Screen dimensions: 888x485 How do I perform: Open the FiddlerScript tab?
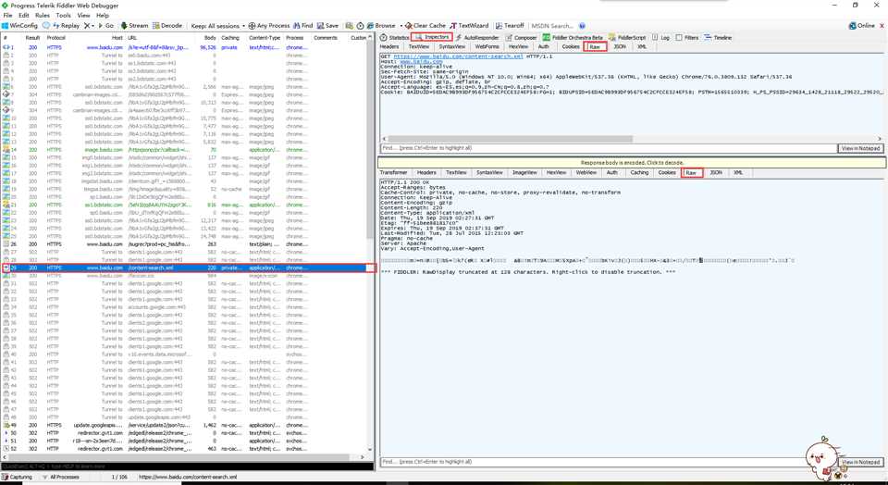(627, 37)
